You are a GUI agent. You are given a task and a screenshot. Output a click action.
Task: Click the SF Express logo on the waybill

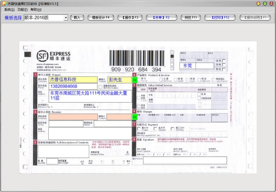pos(54,56)
